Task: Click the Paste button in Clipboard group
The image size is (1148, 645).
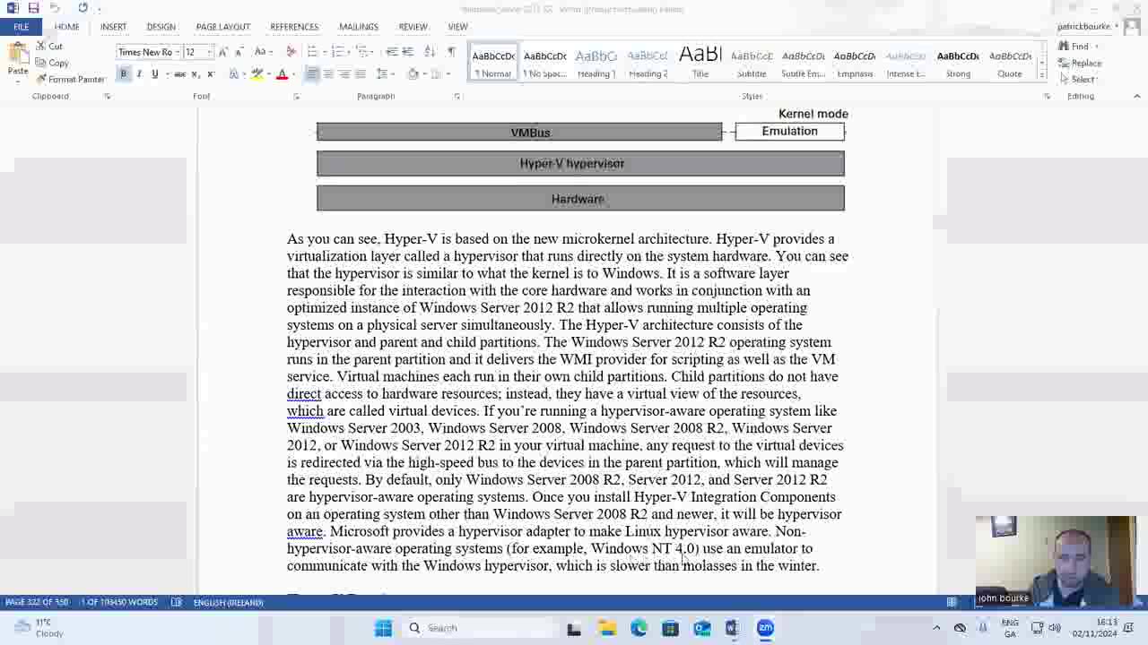Action: [x=17, y=60]
